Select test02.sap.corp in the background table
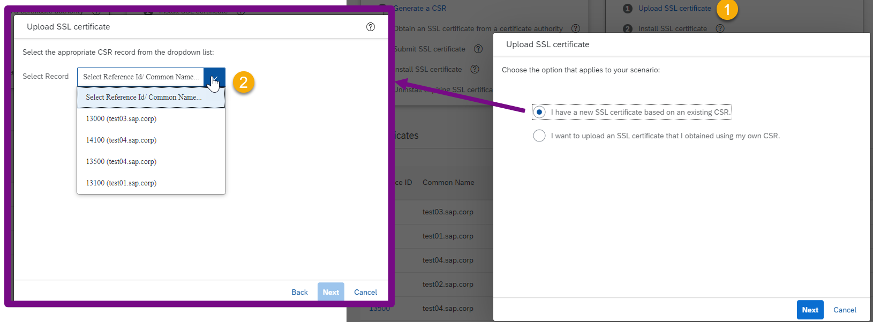Image resolution: width=873 pixels, height=322 pixels. tap(448, 284)
